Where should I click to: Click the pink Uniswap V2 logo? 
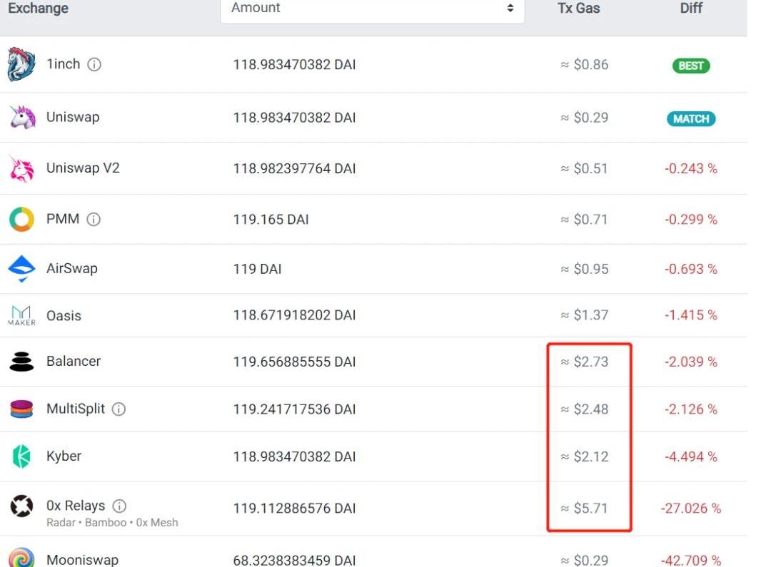pos(21,169)
